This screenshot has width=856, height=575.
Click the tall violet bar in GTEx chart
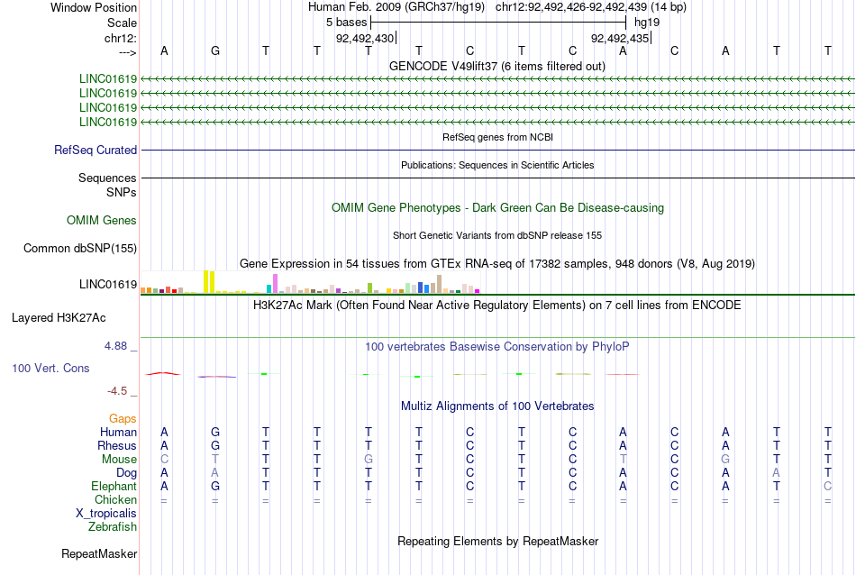(275, 283)
